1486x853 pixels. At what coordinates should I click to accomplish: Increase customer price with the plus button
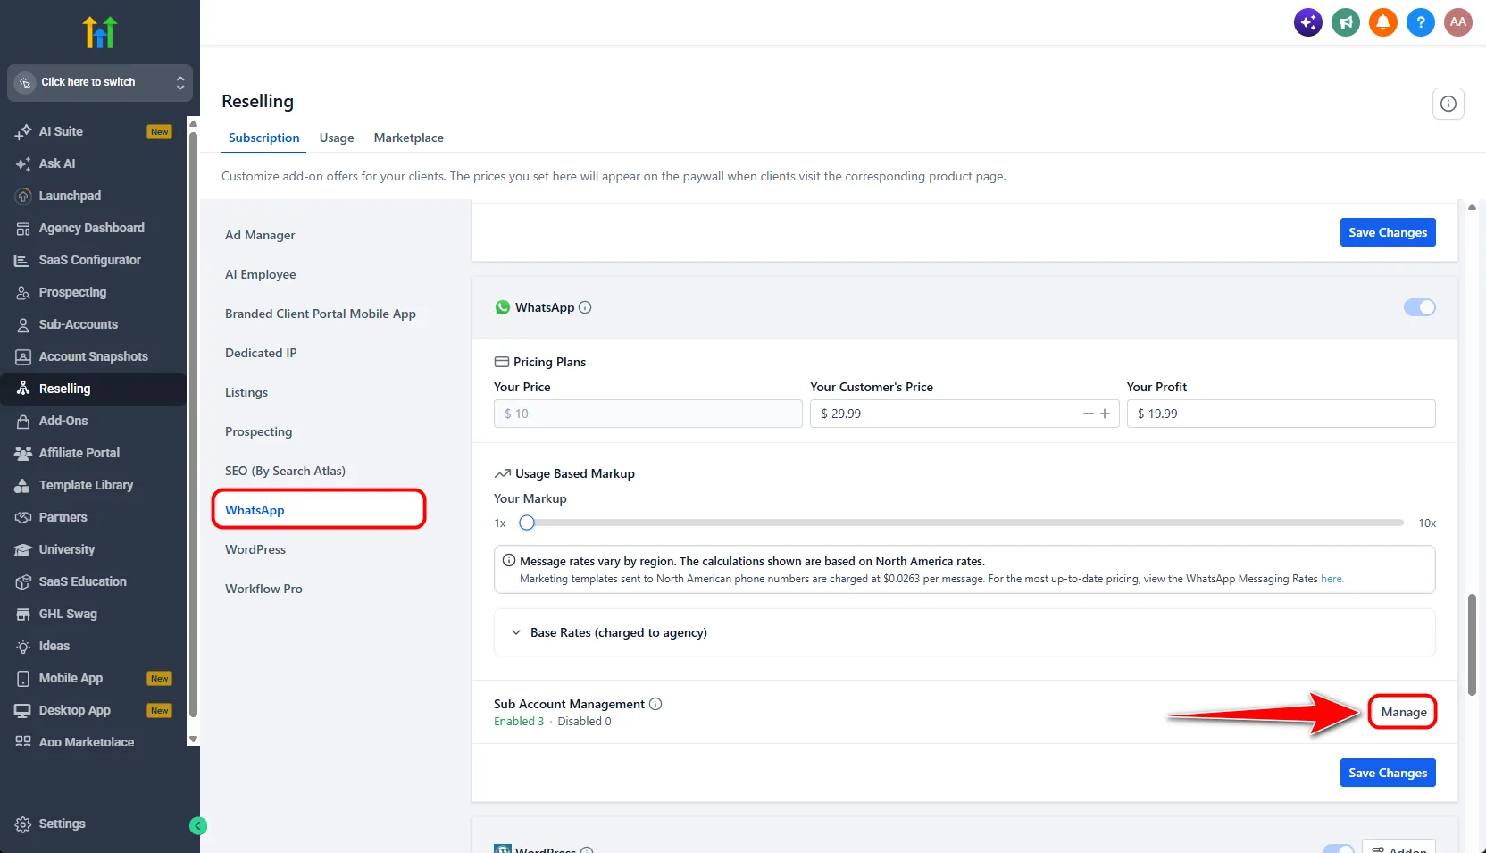click(x=1105, y=414)
